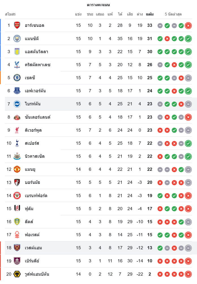Screen dimensions: 197x284
Task: Click Brighton's latest match grey draw indicator
Action: (188, 104)
